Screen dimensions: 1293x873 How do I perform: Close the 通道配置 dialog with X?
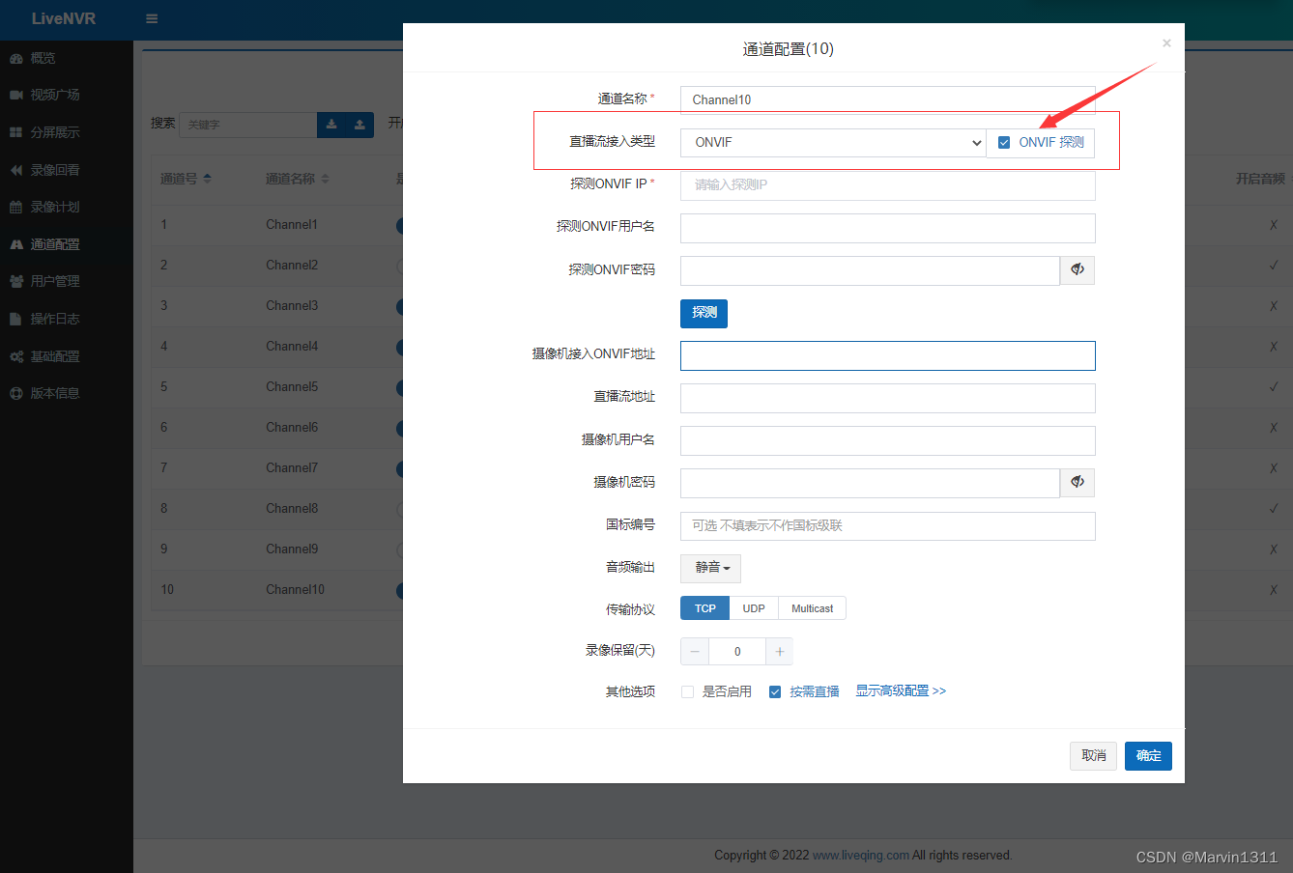[x=1166, y=42]
